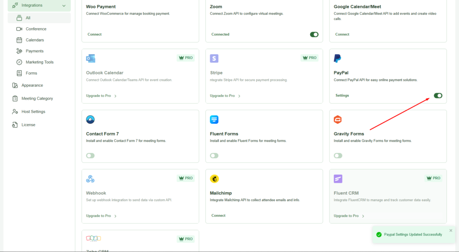Viewport: 459px width, 252px height.
Task: Click the Calendars icon in sidebar
Action: coord(19,40)
